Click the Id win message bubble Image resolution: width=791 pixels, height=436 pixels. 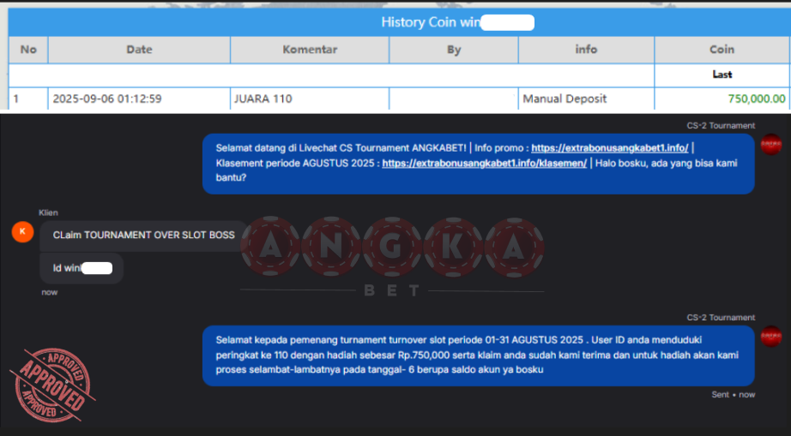(x=82, y=268)
